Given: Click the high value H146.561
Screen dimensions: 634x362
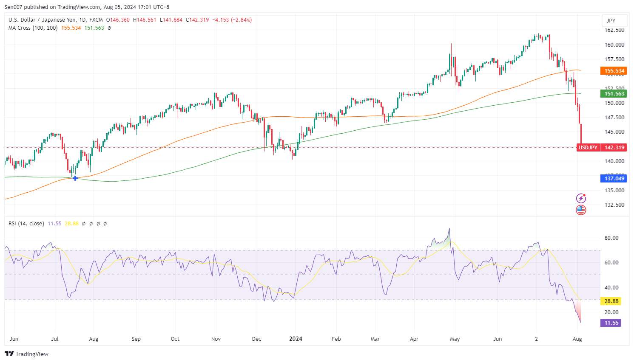Looking at the screenshot, I should (x=145, y=20).
